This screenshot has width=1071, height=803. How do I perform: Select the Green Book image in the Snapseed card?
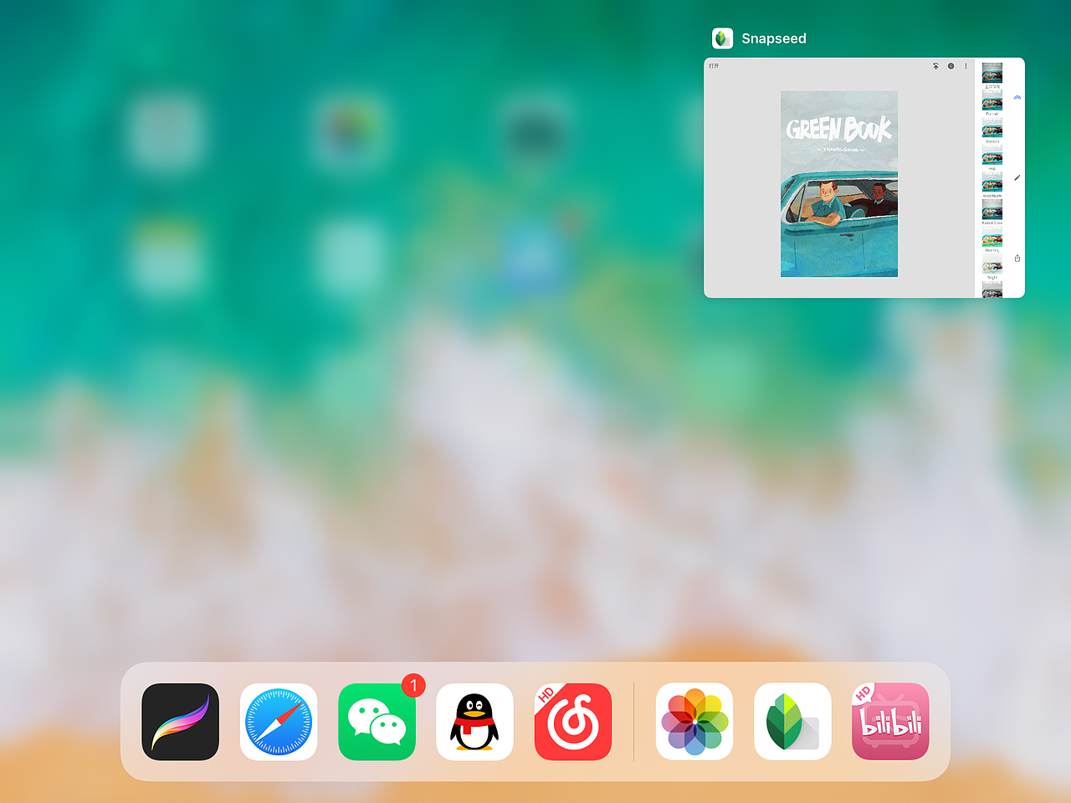click(839, 184)
